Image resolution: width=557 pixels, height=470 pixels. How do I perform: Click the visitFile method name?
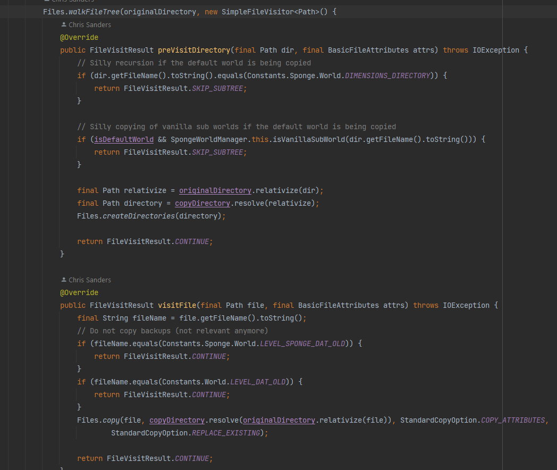tap(177, 305)
